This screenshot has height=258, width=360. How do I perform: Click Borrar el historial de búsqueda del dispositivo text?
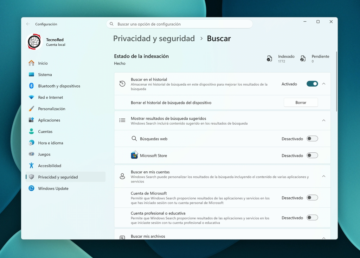click(171, 103)
